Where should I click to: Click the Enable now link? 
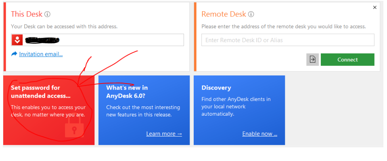[259, 134]
